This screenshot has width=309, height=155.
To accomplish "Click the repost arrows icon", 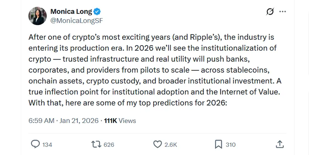I will click(x=96, y=144).
